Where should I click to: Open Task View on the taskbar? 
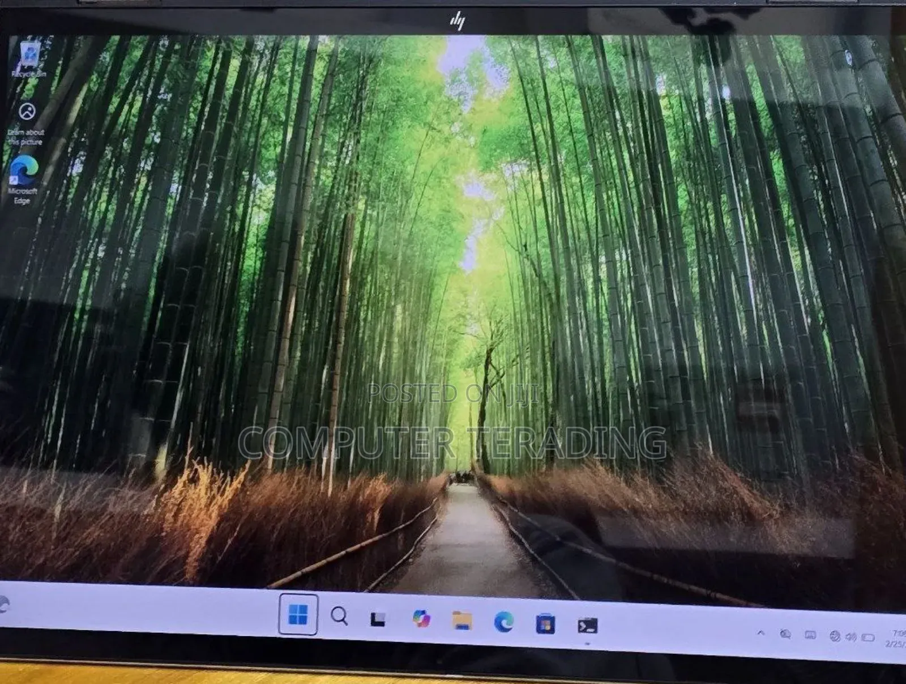(x=378, y=619)
